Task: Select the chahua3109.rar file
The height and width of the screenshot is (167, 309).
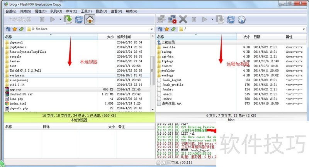Action: pyautogui.click(x=21, y=94)
